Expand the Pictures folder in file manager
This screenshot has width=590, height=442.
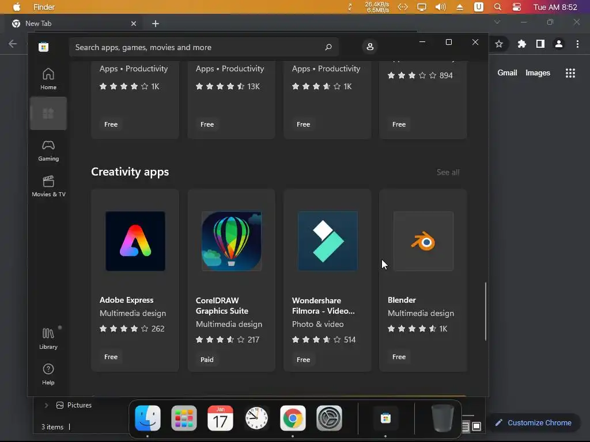tap(46, 405)
